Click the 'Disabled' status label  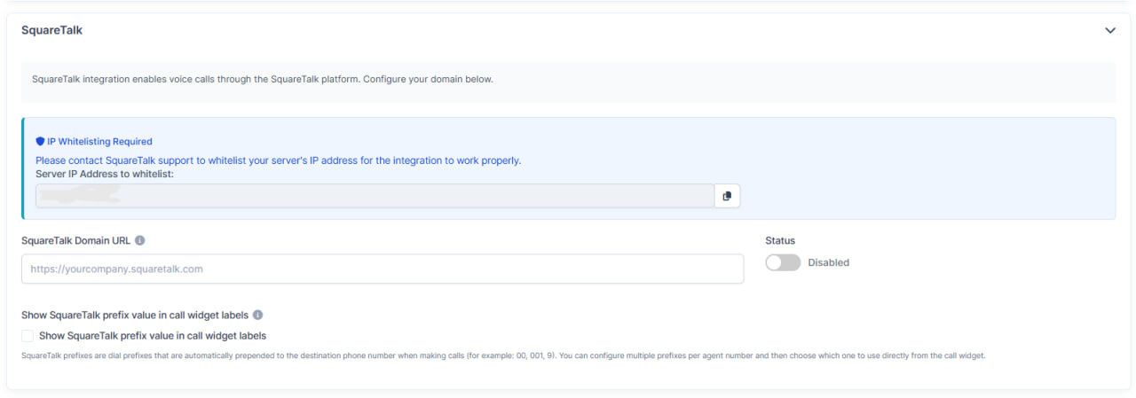828,262
